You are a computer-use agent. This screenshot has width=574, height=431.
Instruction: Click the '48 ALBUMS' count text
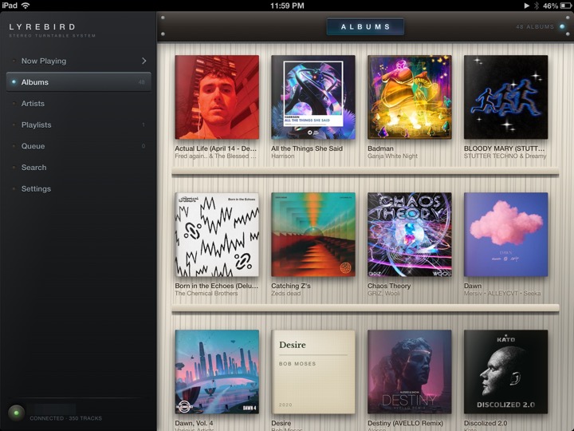tap(535, 27)
